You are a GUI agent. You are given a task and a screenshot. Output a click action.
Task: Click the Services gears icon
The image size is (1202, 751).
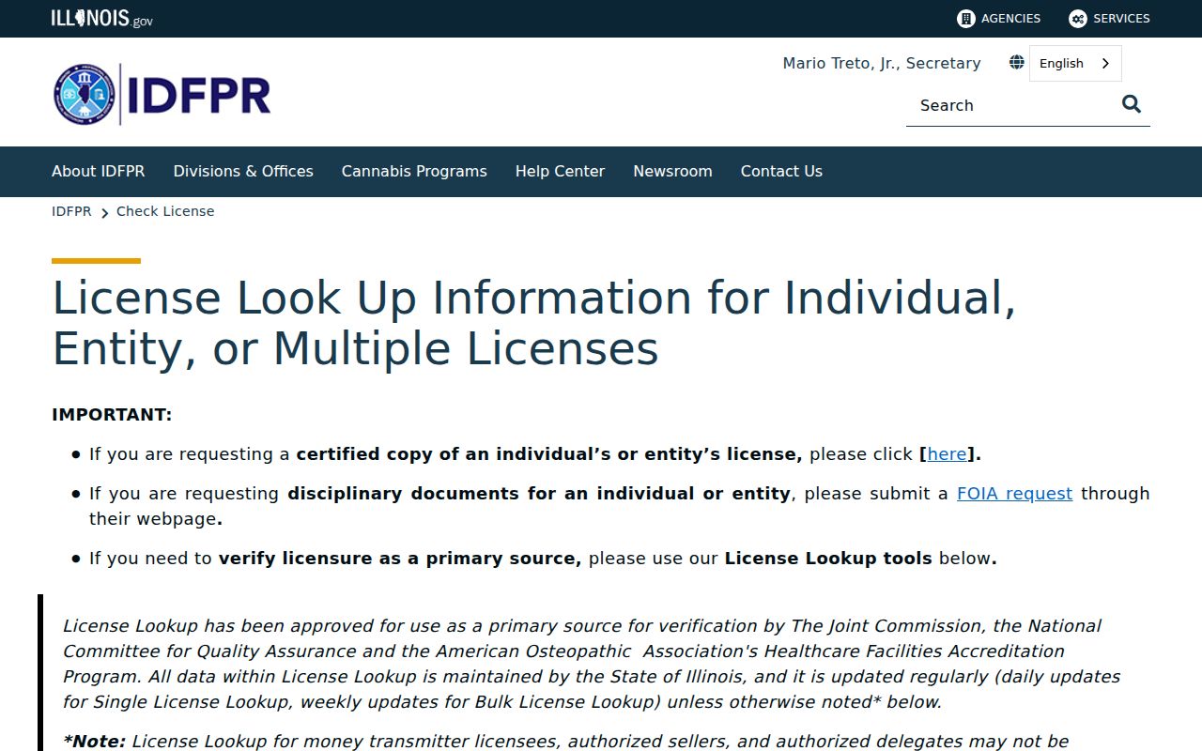pos(1078,19)
